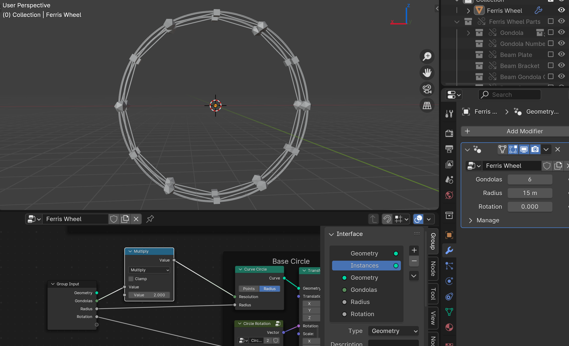Collapse the Ferris Wheel Parts collection

(x=457, y=21)
